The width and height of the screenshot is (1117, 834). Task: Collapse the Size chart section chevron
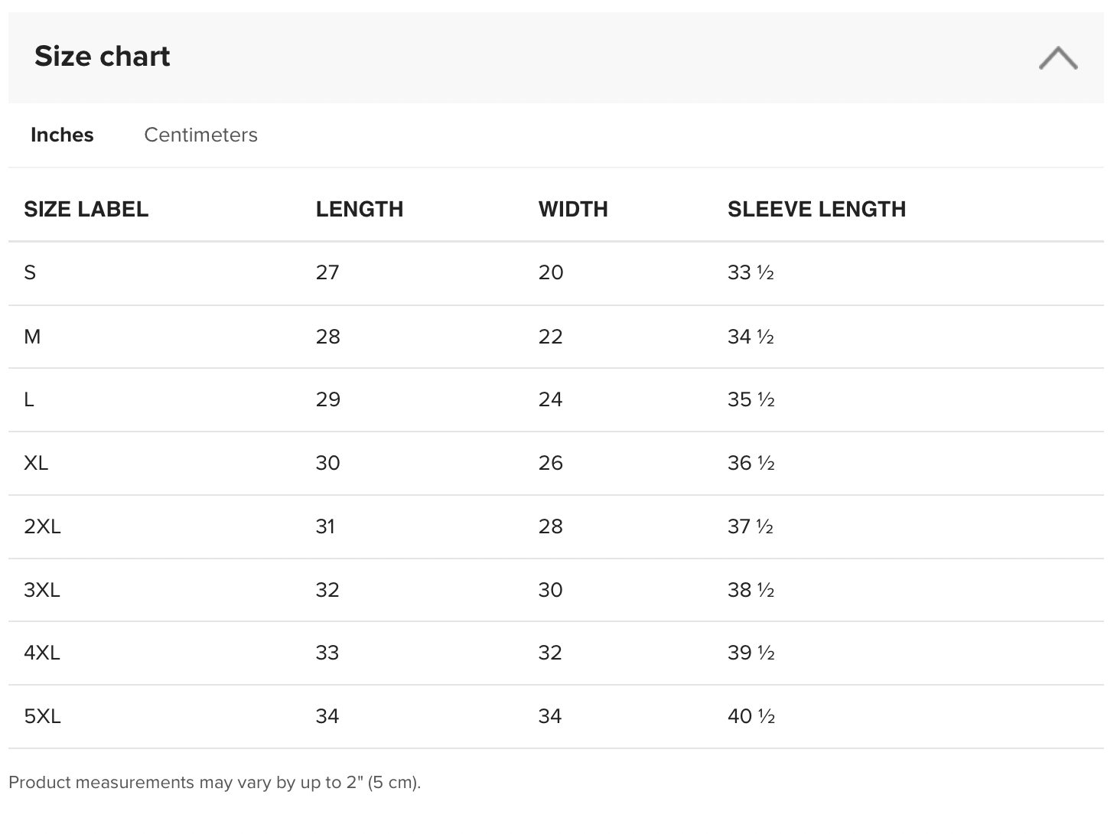coord(1058,58)
